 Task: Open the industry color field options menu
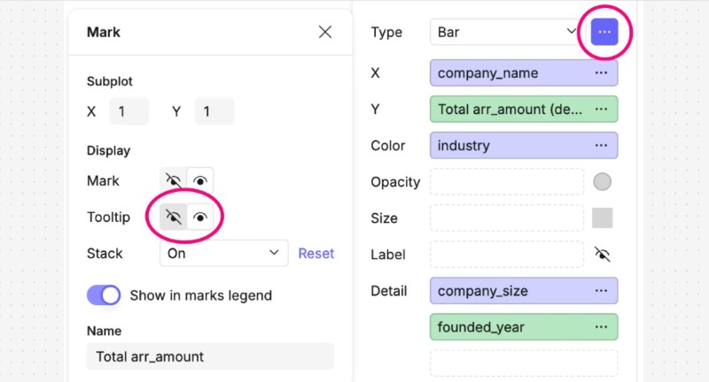click(601, 145)
